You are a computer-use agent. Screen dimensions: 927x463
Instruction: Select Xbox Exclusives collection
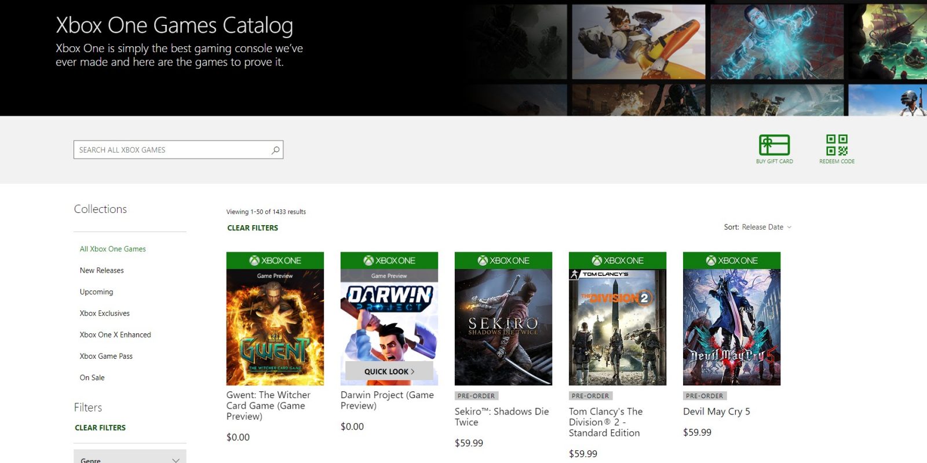pos(104,313)
